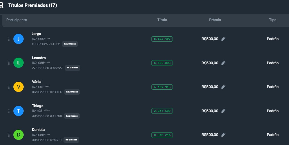Open participant name Daniela
Viewport: 289px width, 145px height.
click(x=38, y=130)
